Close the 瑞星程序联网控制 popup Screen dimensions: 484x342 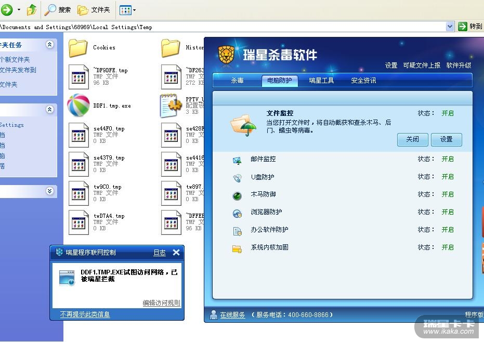coord(176,253)
